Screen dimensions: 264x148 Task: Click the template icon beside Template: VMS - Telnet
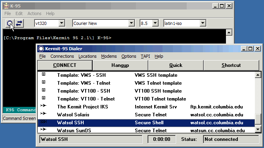point(44,82)
